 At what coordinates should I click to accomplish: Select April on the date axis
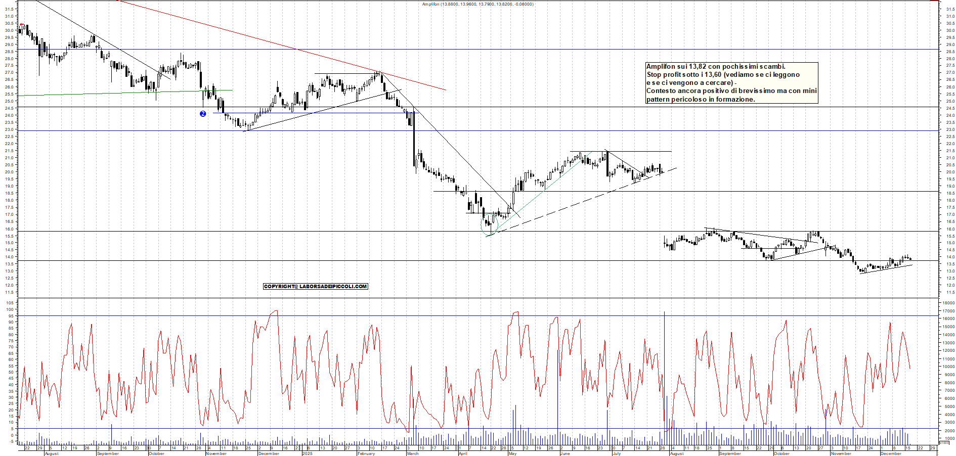click(x=463, y=453)
